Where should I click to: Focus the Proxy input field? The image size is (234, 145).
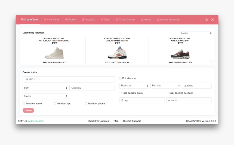(142, 100)
